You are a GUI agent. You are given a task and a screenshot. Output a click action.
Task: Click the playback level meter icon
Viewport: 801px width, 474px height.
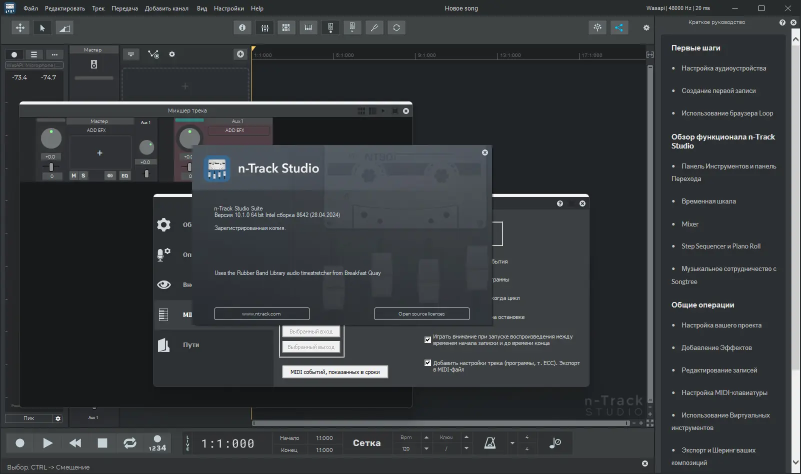click(x=352, y=28)
